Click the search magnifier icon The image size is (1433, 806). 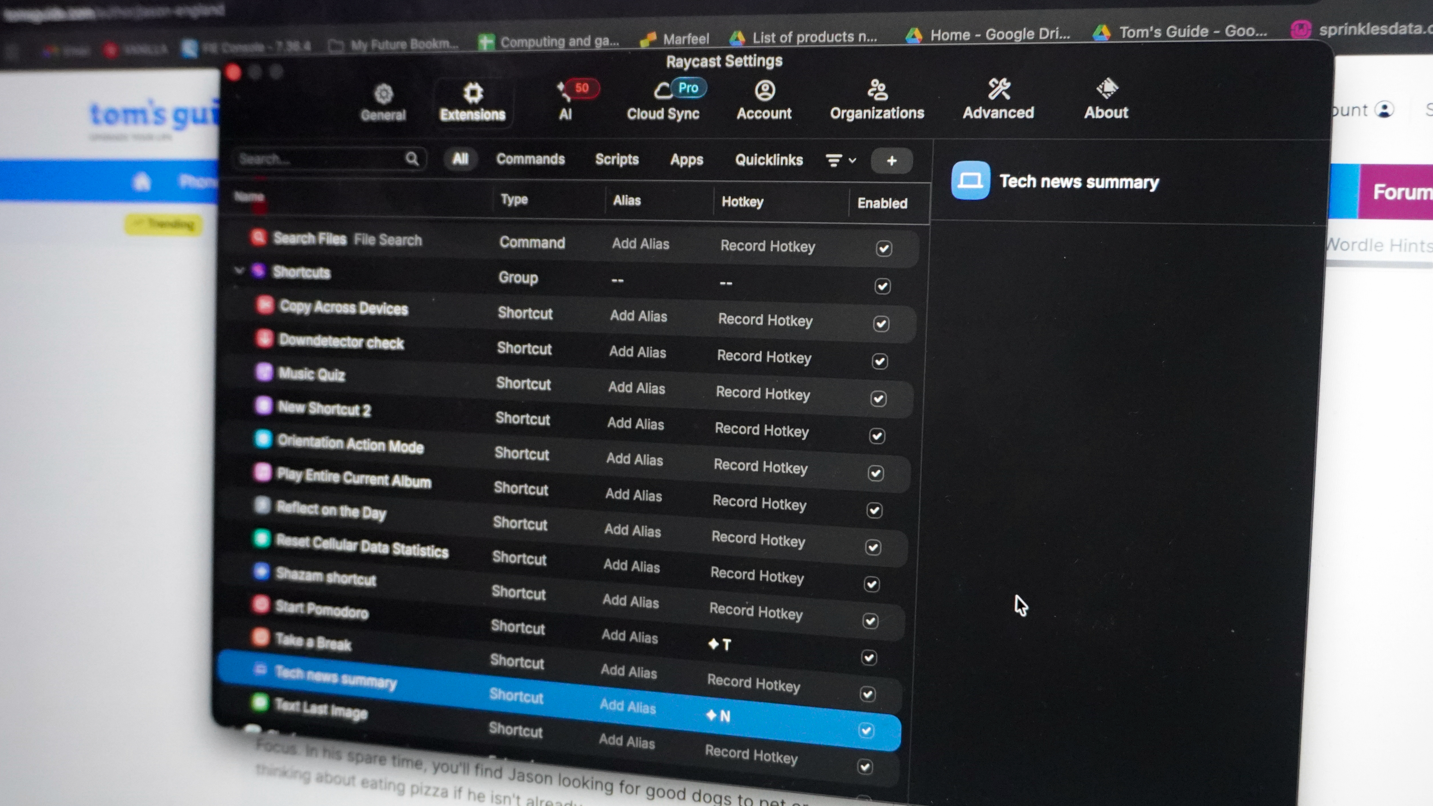click(x=412, y=159)
